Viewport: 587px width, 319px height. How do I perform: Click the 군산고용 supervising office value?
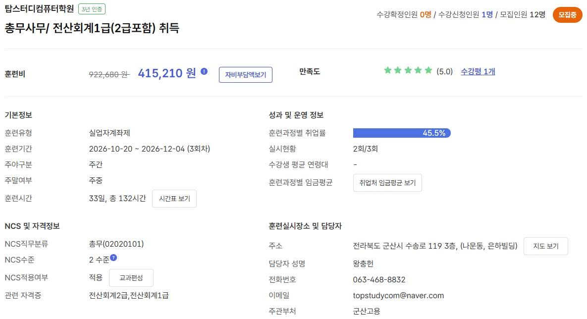(x=367, y=311)
